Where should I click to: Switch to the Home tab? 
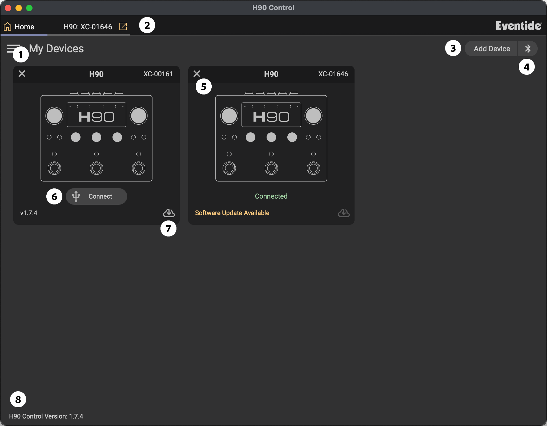24,26
